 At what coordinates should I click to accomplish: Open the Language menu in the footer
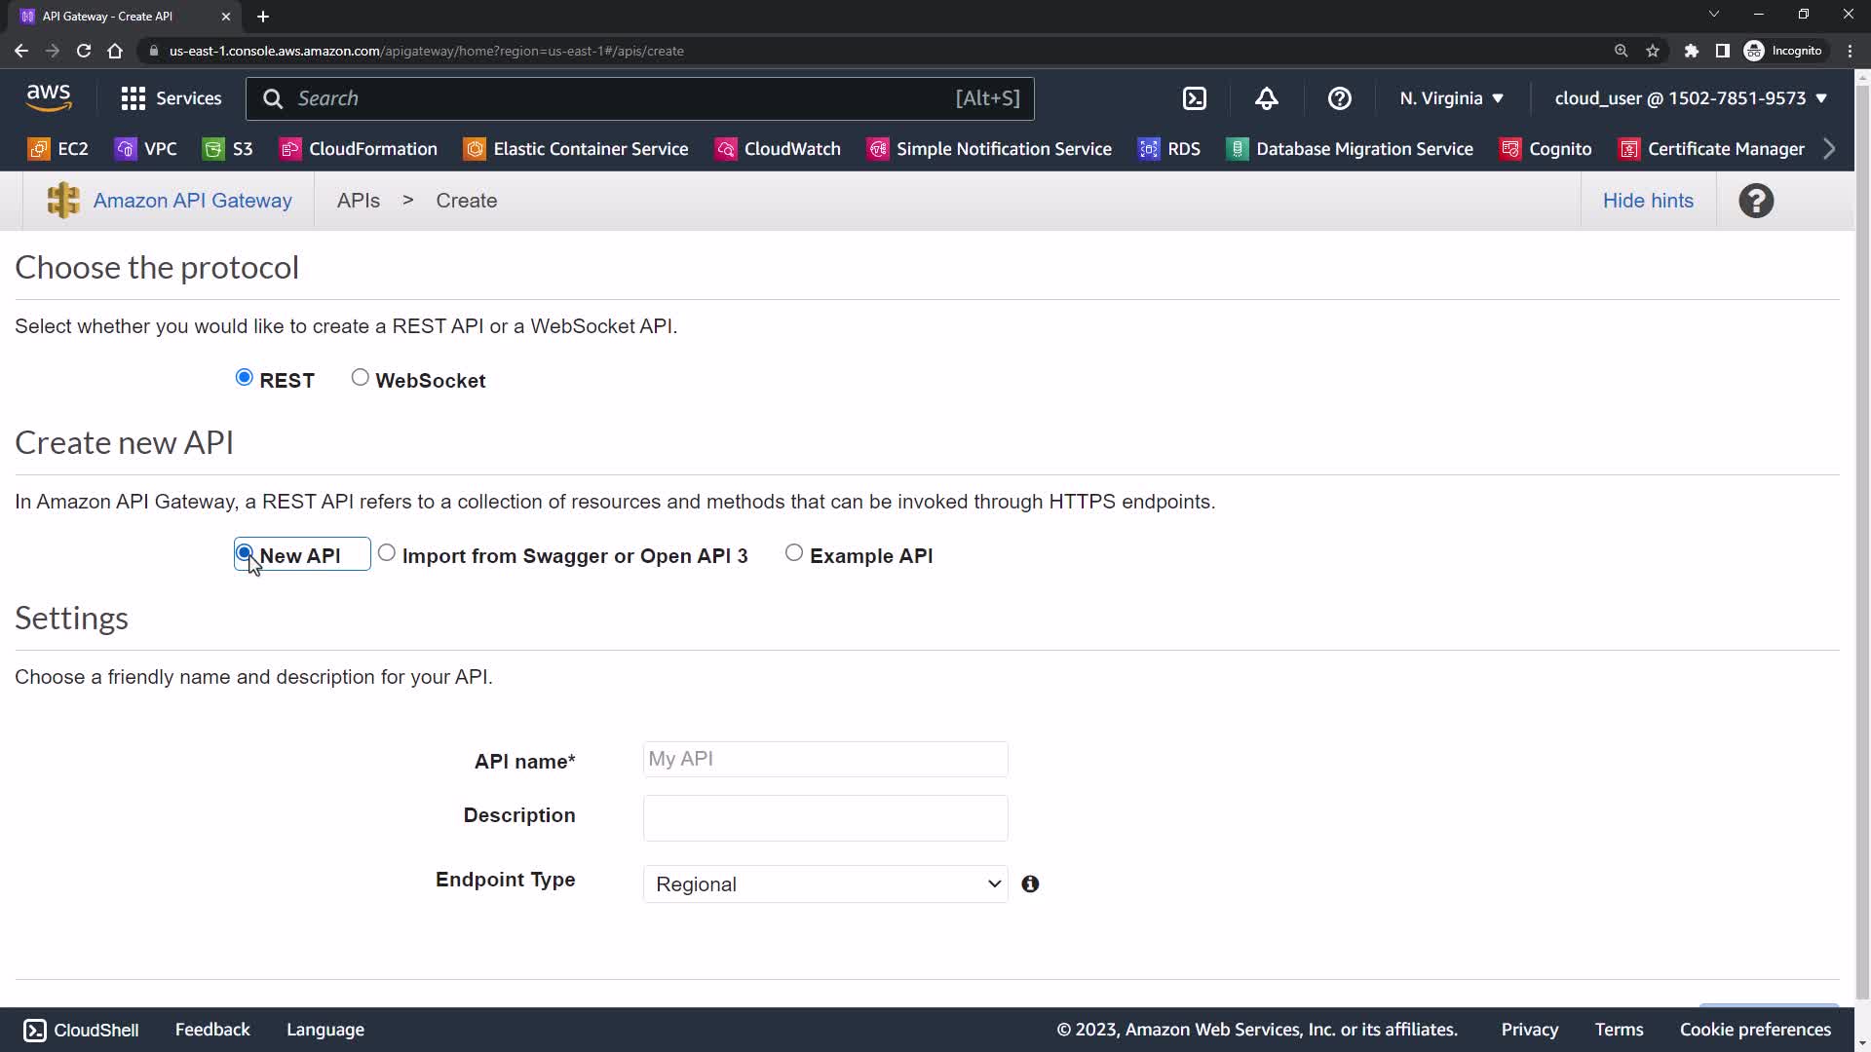point(325,1030)
